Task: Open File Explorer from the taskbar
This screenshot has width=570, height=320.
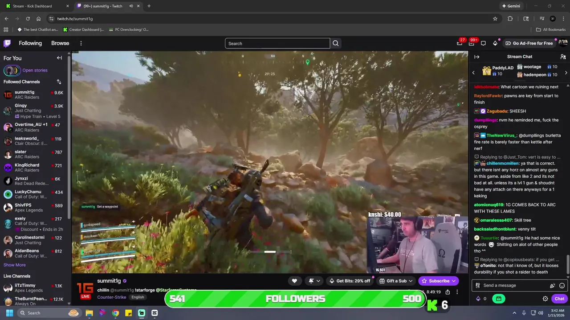Action: pos(89,313)
